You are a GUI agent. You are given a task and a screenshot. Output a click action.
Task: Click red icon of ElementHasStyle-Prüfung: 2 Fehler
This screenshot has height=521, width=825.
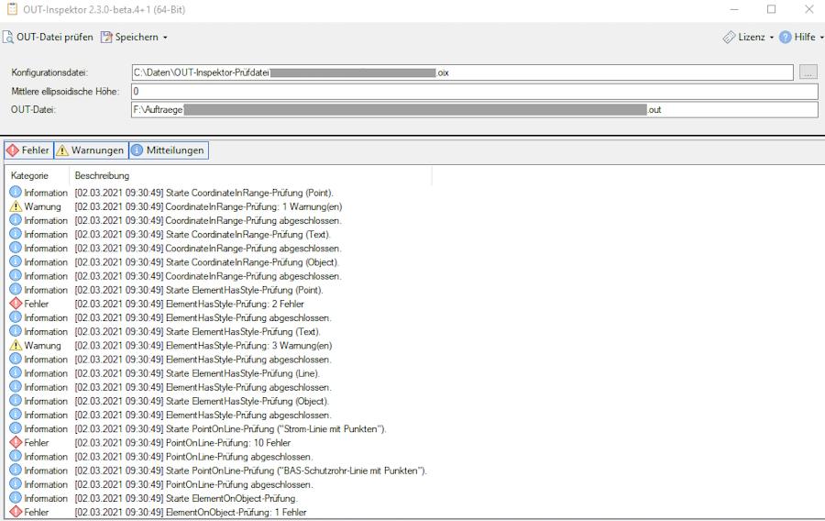click(16, 304)
